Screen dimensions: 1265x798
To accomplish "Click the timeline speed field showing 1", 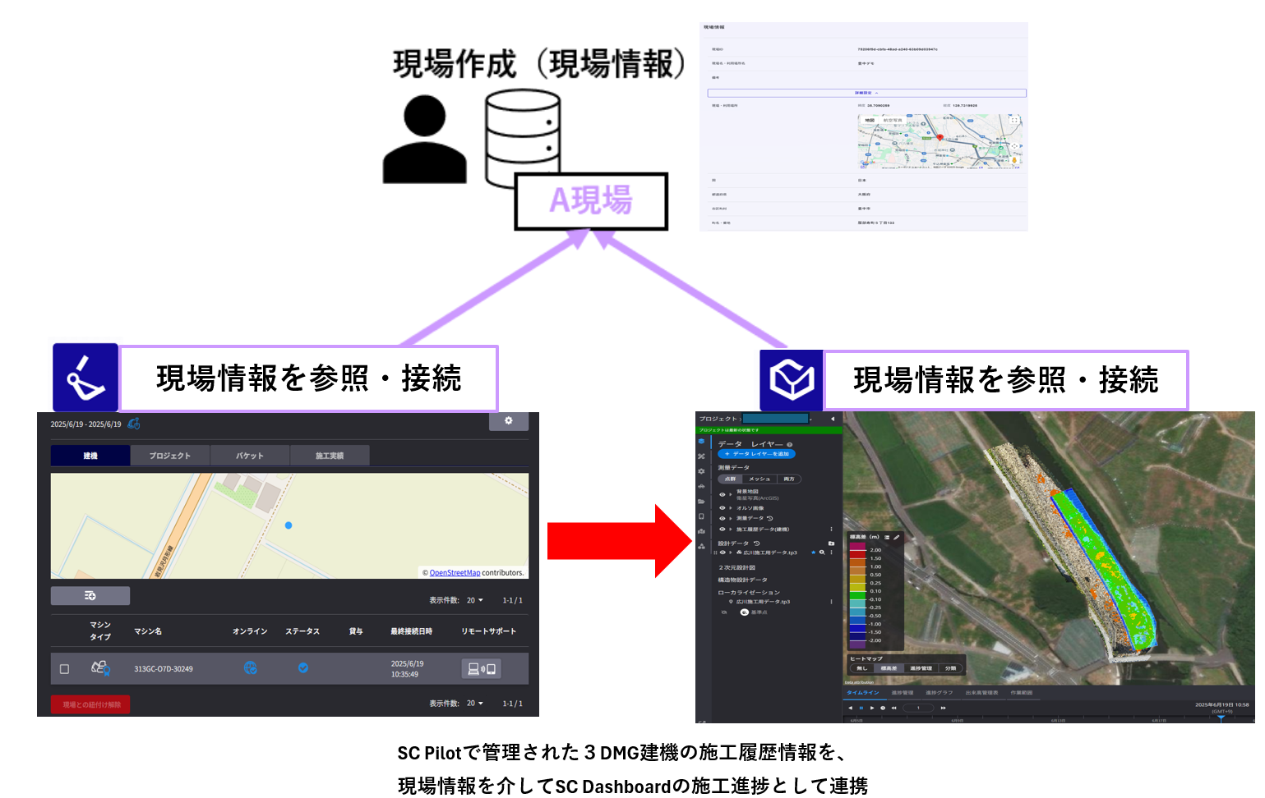I will (918, 708).
